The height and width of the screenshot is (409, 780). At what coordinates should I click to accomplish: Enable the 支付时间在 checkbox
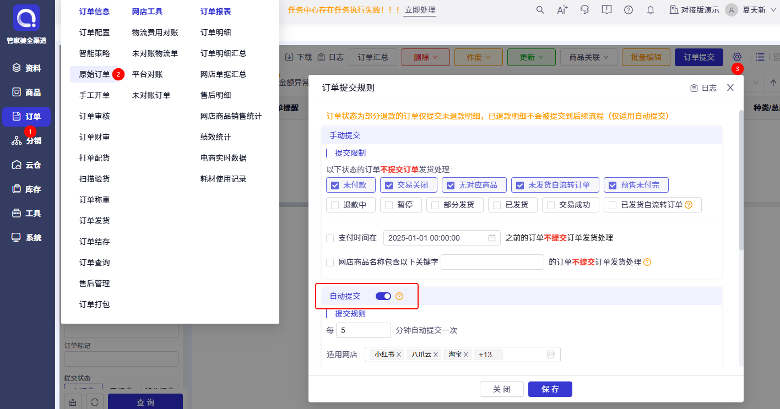pyautogui.click(x=330, y=238)
